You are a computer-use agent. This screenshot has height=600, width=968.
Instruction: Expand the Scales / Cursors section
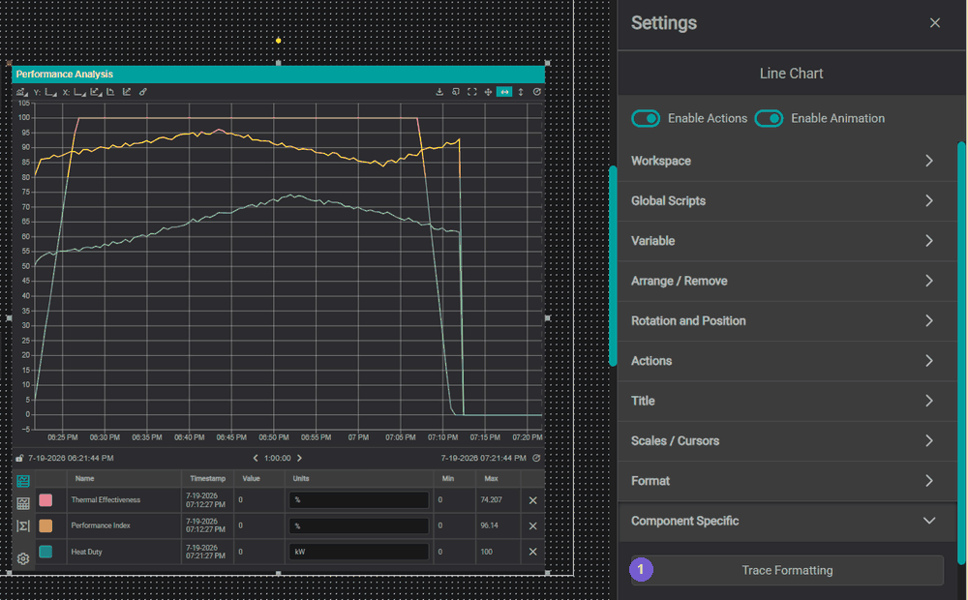787,441
